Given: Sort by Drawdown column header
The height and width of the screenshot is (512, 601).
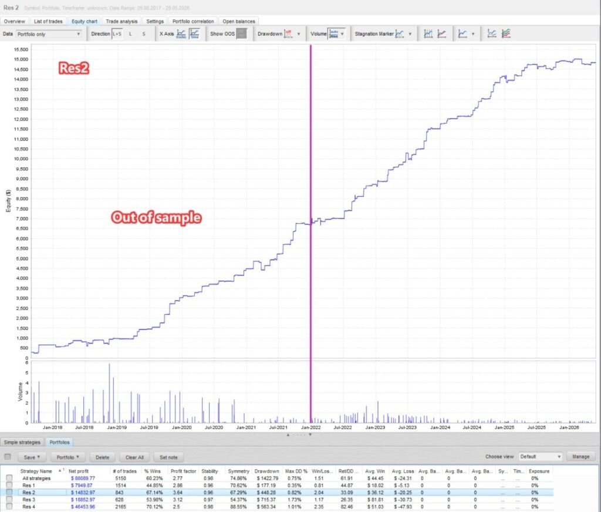Looking at the screenshot, I should tap(267, 471).
